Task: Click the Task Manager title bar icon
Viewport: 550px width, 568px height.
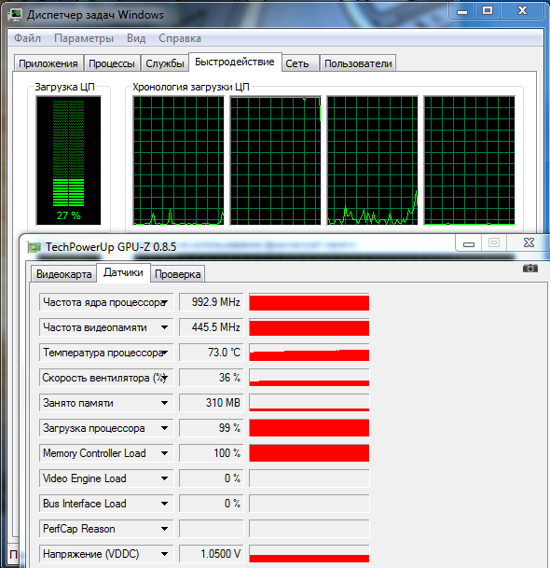Action: point(16,15)
